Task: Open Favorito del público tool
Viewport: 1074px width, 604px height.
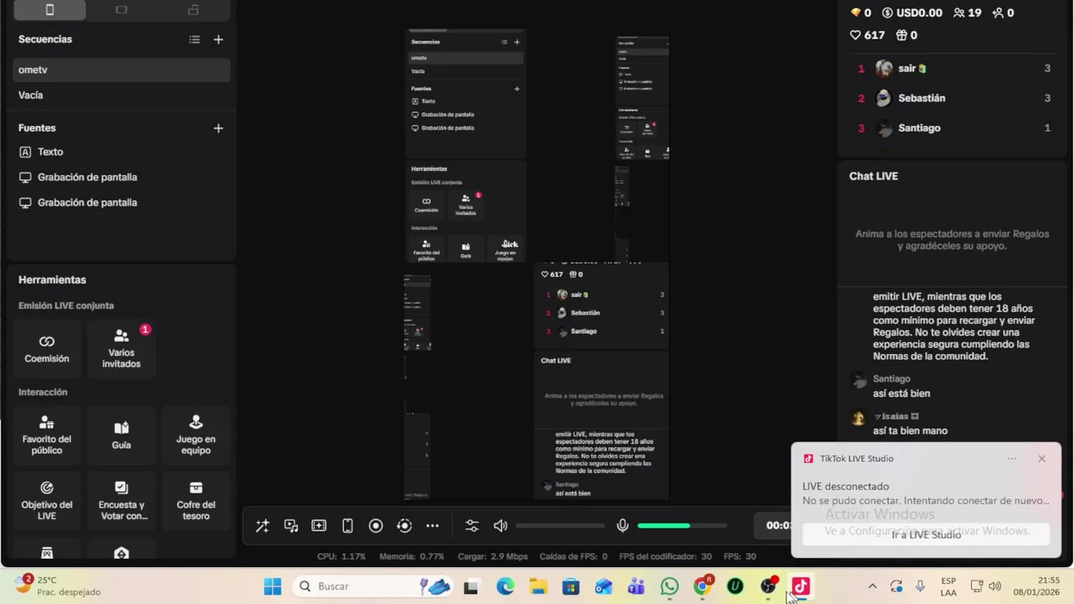Action: [x=47, y=435]
